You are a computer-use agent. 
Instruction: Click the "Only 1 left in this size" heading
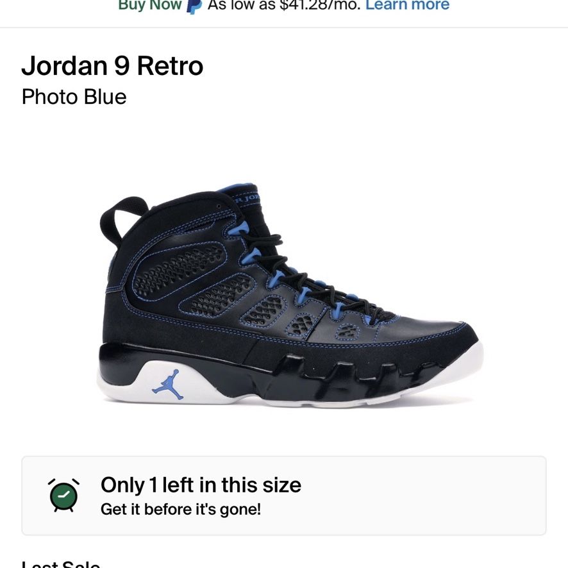(x=201, y=485)
